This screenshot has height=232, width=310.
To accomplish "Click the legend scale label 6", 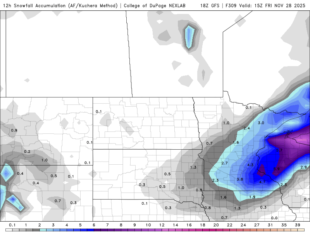I will tap(94, 225).
